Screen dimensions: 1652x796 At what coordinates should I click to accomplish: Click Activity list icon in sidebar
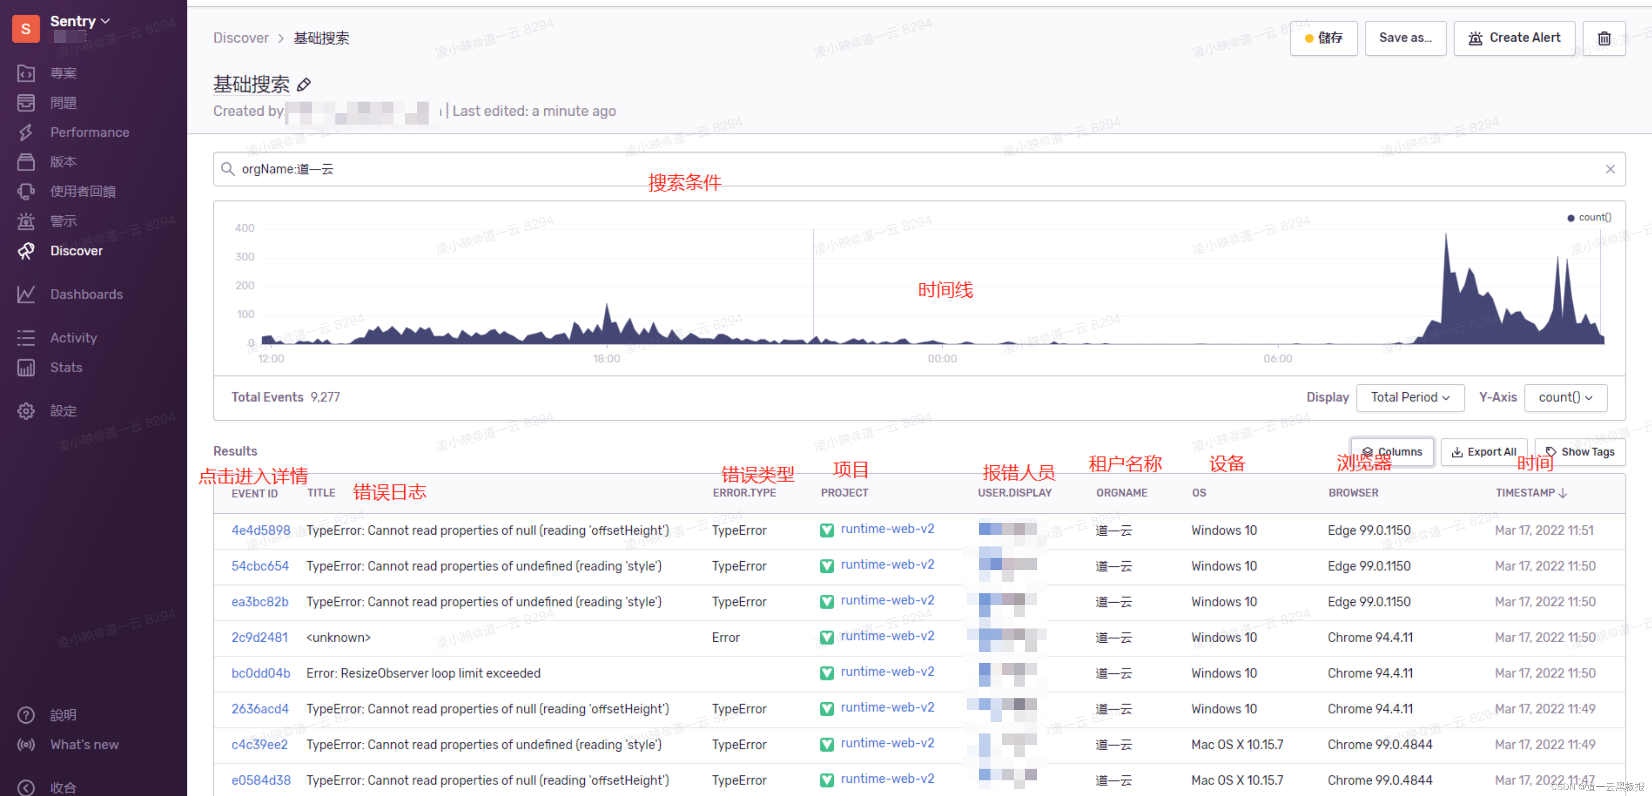26,338
